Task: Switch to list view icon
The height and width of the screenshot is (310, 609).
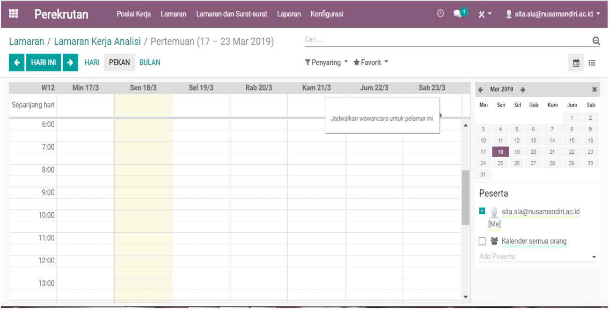Action: 593,62
